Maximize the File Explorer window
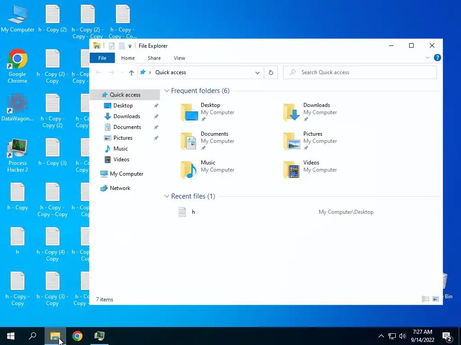The image size is (461, 345). click(x=411, y=45)
